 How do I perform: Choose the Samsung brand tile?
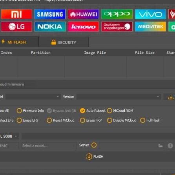pyautogui.click(x=50, y=14)
